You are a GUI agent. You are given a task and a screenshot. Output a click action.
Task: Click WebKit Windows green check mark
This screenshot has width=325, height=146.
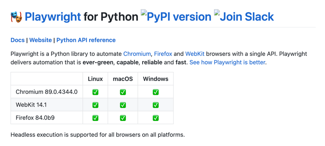(156, 105)
